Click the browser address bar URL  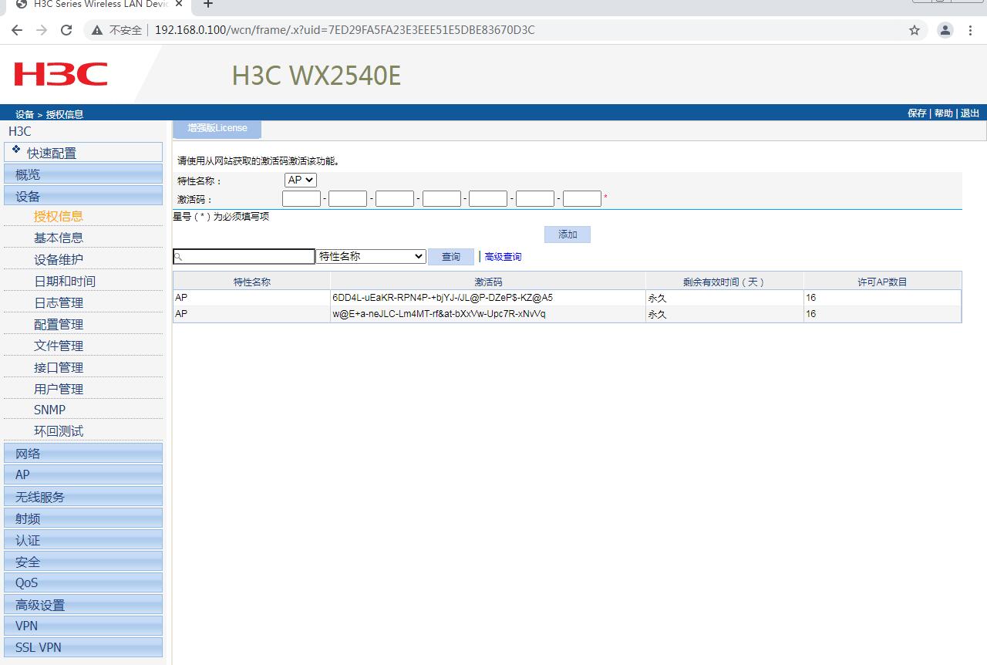345,30
